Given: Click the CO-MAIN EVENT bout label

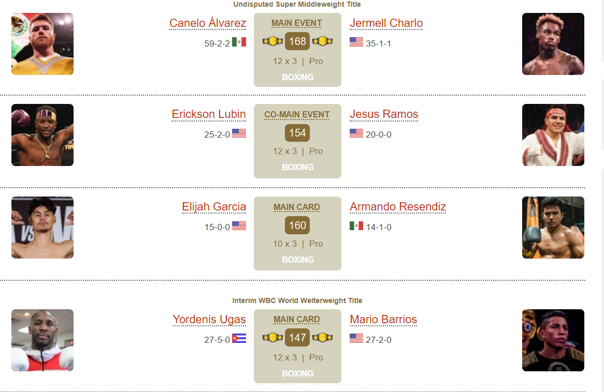Looking at the screenshot, I should click(297, 115).
